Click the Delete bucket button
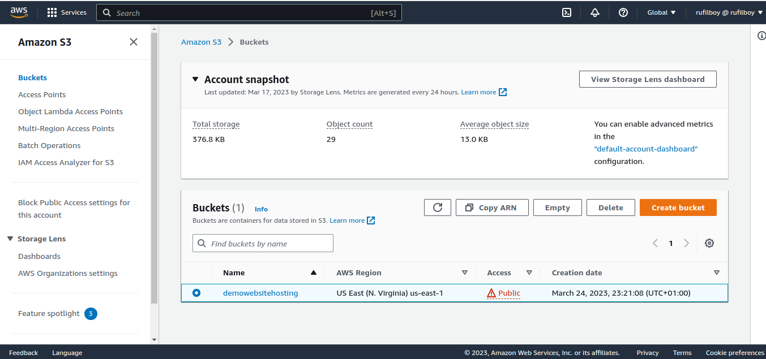766x359 pixels. 611,207
